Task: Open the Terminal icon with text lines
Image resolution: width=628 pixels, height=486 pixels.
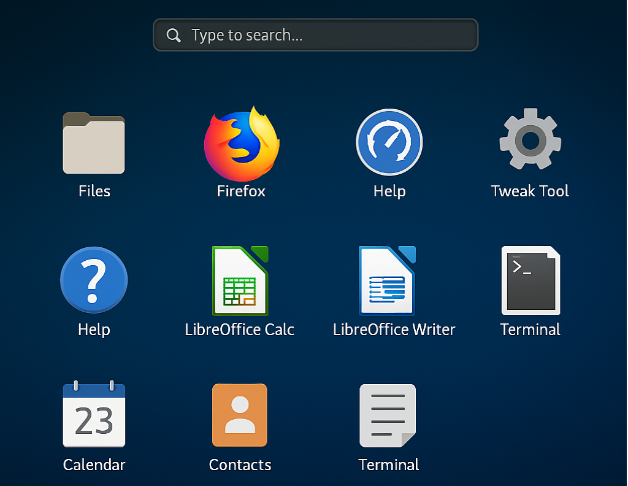Action: tap(388, 415)
